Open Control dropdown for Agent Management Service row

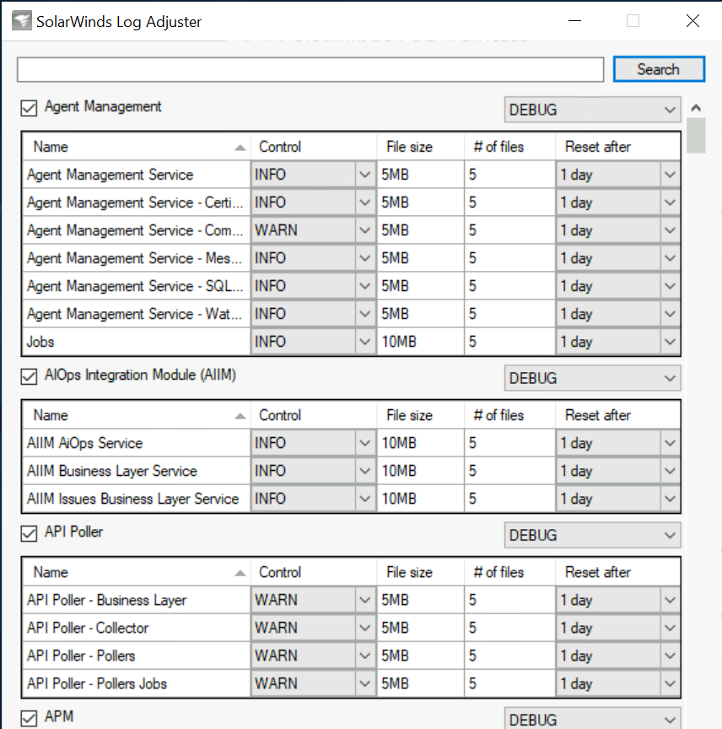click(313, 175)
